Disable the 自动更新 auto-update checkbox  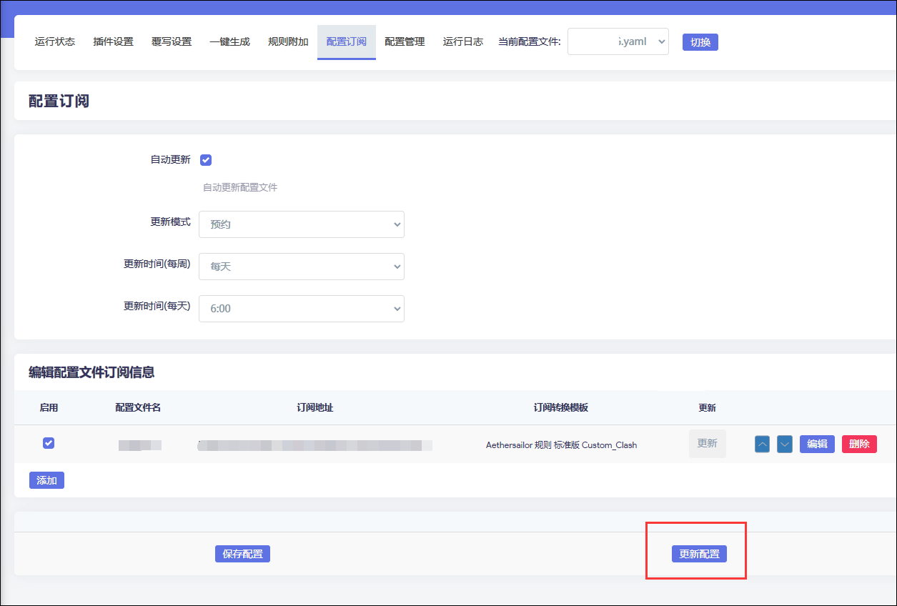[206, 159]
